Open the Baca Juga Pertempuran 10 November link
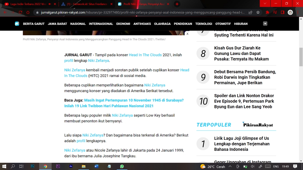The height and width of the screenshot is (170, 303). click(124, 103)
